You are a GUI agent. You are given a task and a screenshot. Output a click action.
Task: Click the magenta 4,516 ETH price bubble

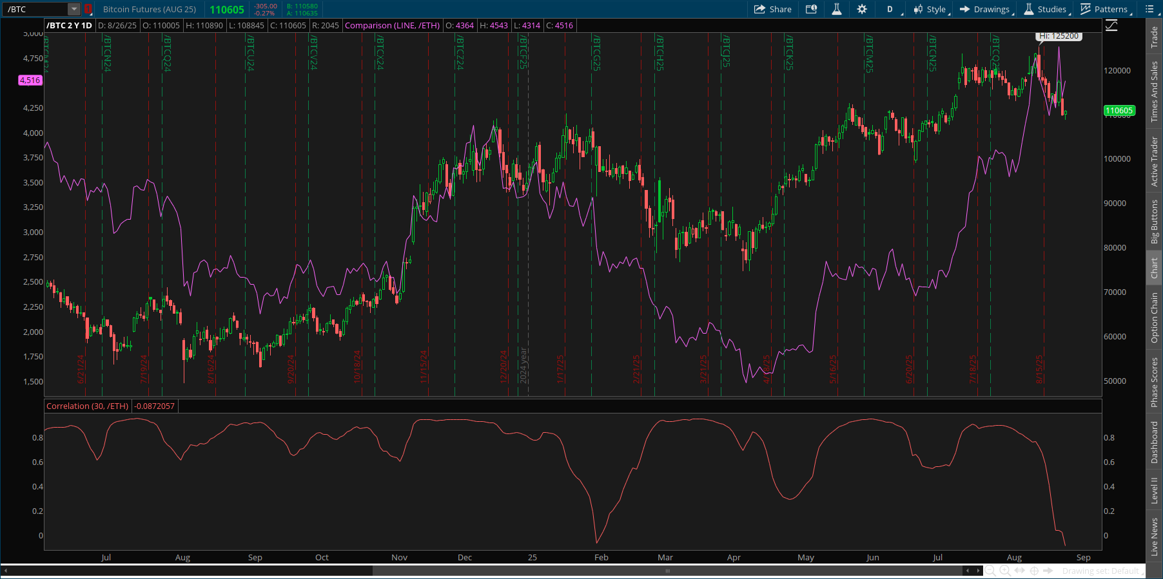[30, 80]
